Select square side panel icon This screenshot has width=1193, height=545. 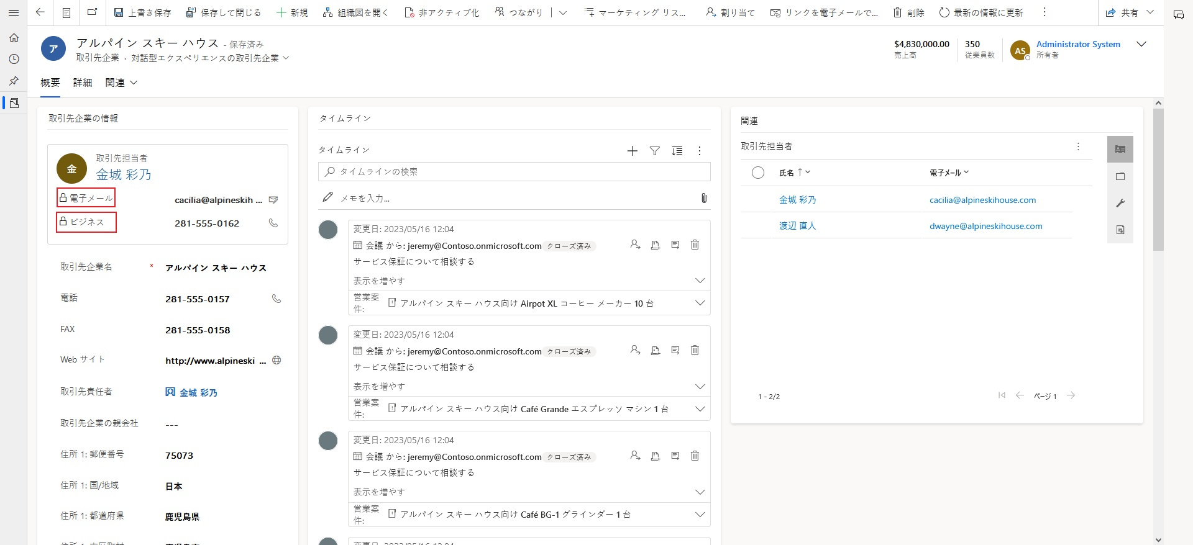[x=1120, y=176]
